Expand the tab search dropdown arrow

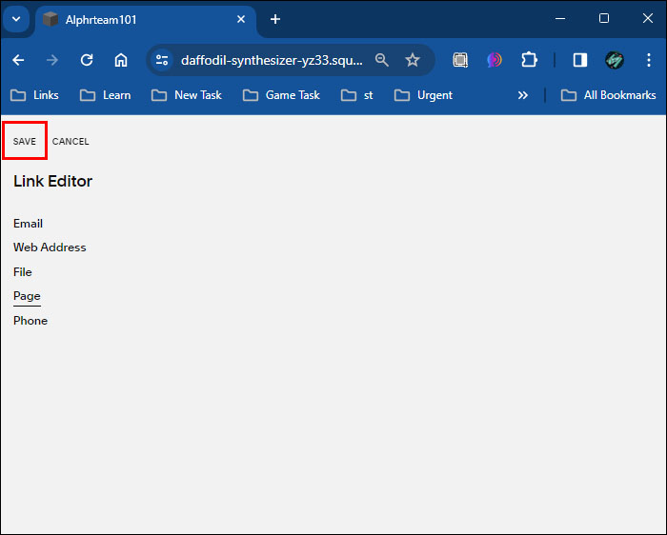tap(16, 19)
